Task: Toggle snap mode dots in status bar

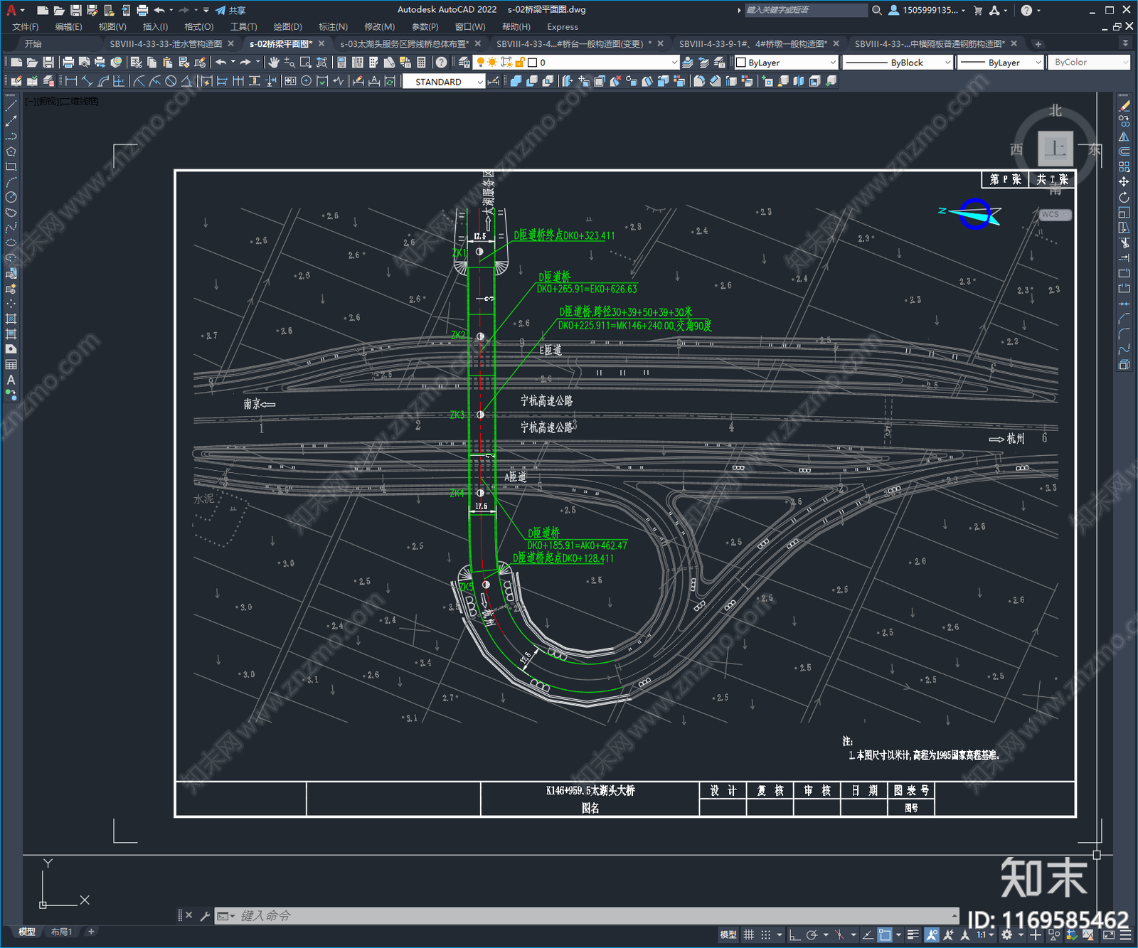Action: pos(765,934)
